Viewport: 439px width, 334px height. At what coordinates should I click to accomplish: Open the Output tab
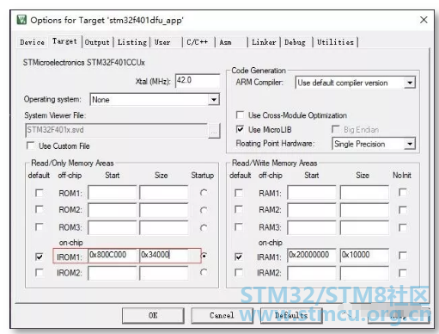[97, 42]
